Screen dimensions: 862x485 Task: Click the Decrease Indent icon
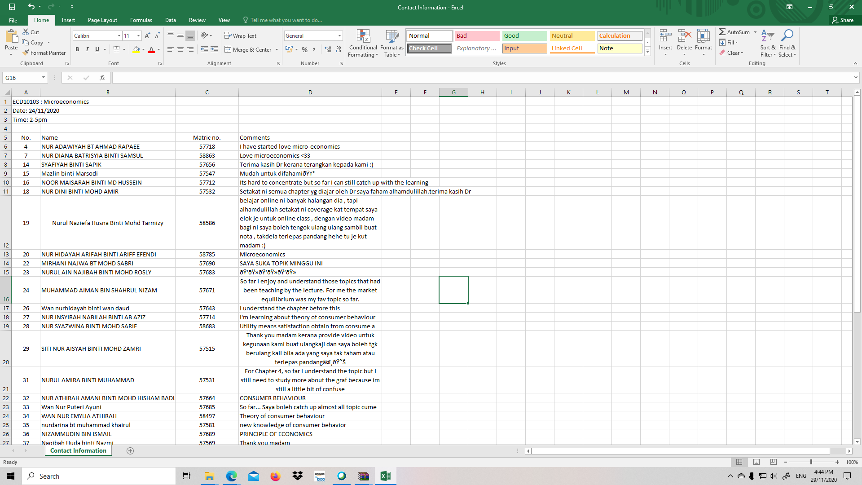[204, 49]
